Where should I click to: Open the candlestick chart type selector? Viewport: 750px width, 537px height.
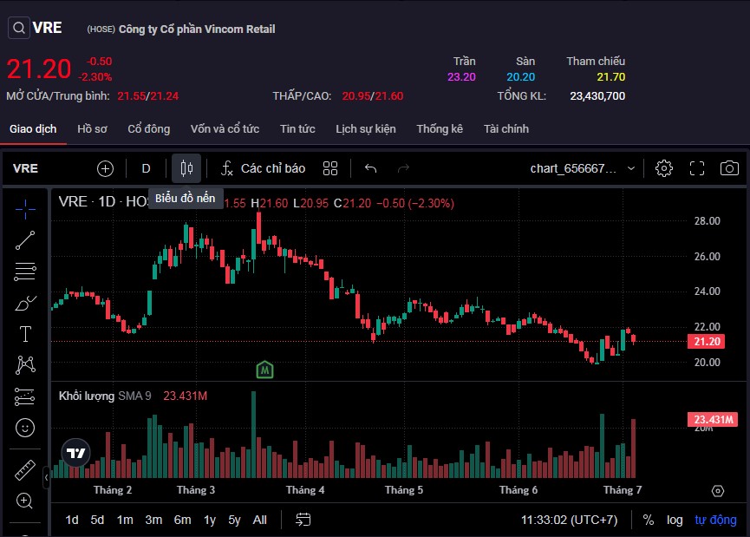click(186, 168)
